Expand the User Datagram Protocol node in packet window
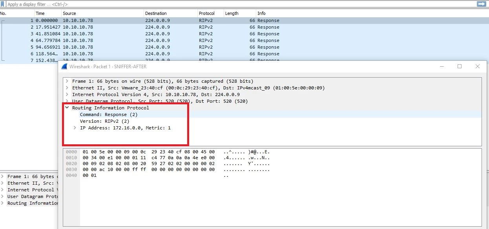This screenshot has height=229, width=489. (67, 101)
